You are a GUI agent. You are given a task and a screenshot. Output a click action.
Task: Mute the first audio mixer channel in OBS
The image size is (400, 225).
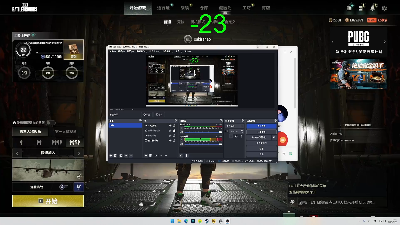point(182,132)
